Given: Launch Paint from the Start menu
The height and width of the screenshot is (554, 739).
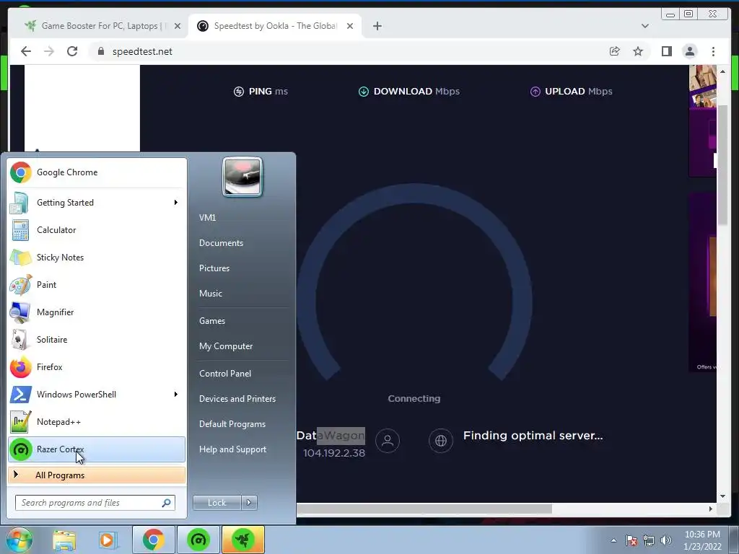Looking at the screenshot, I should (97, 284).
